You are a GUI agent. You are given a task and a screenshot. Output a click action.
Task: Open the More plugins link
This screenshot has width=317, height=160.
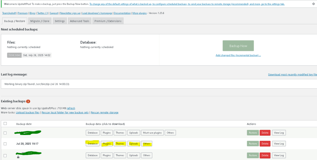point(140,13)
